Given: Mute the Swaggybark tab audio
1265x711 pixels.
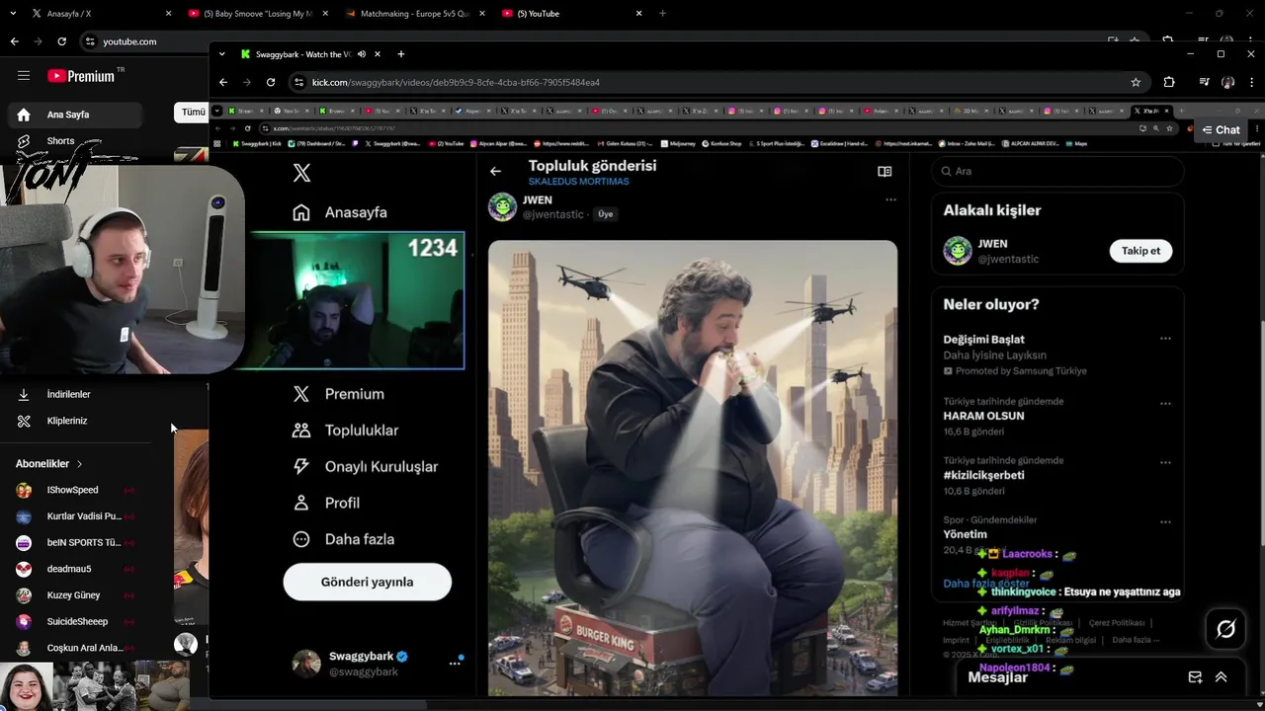Looking at the screenshot, I should pyautogui.click(x=362, y=54).
